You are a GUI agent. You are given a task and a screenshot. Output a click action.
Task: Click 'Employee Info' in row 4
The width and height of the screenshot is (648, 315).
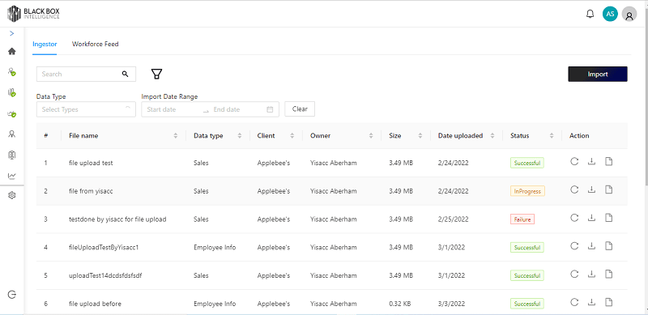coord(215,248)
